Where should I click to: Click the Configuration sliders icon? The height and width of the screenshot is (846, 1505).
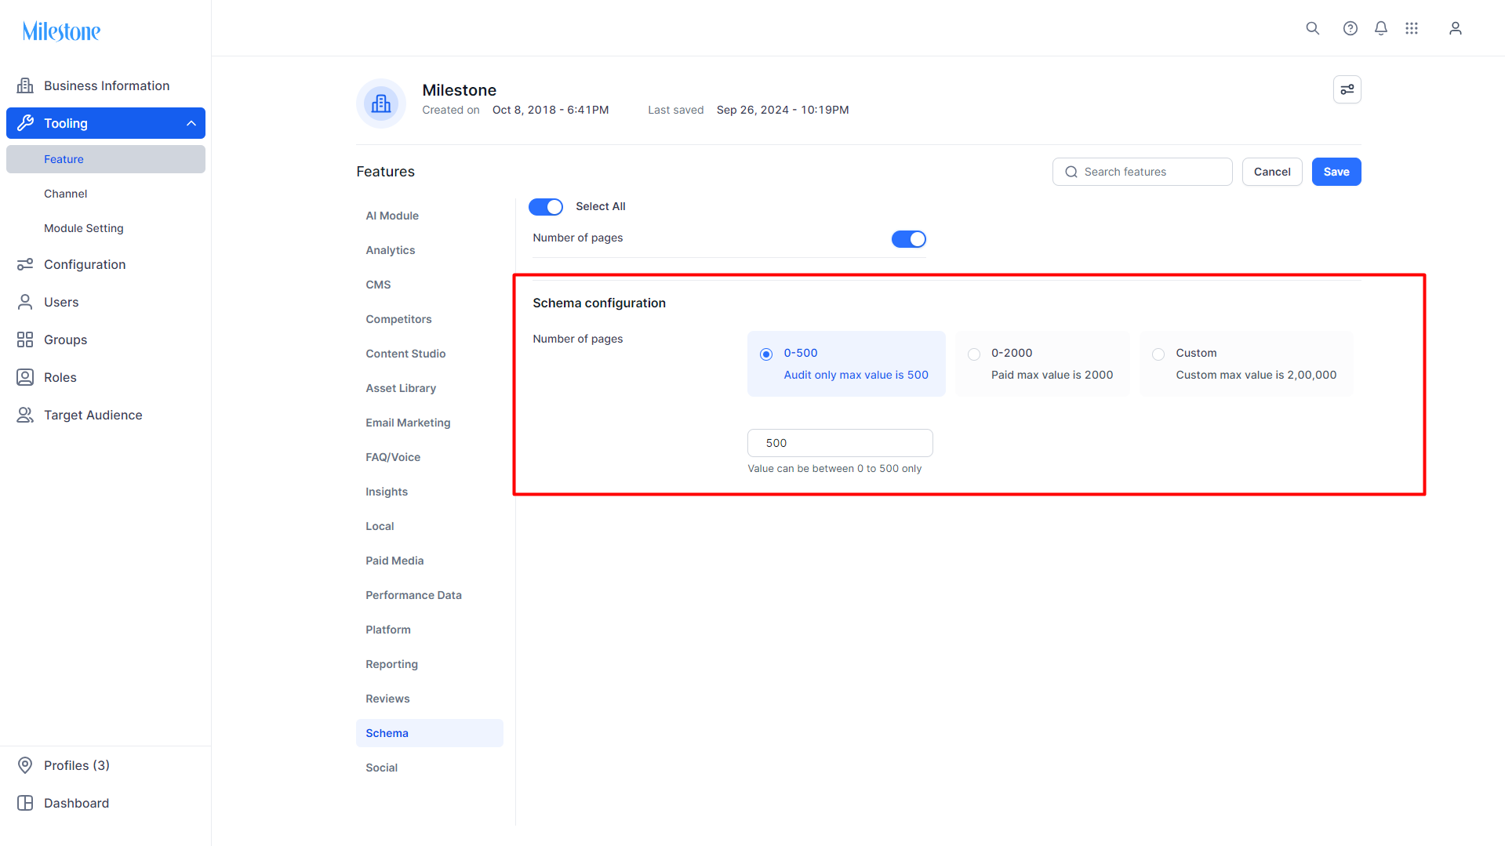(x=25, y=264)
